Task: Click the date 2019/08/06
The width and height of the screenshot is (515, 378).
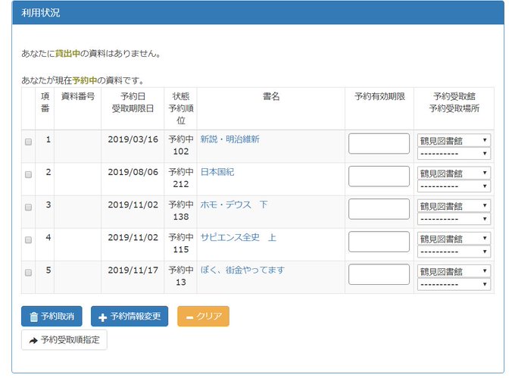Action: (133, 172)
